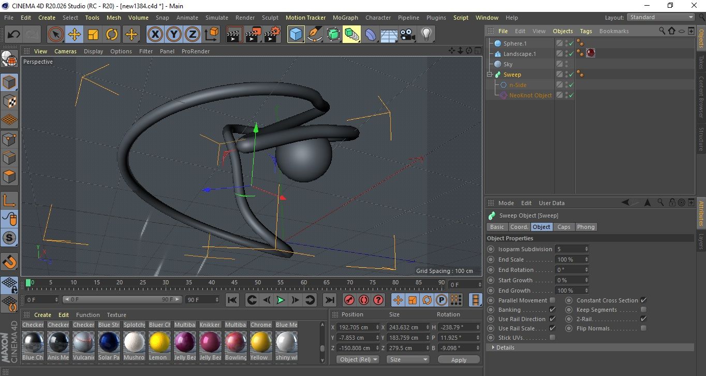Open the viewport Cameras menu

pyautogui.click(x=65, y=51)
